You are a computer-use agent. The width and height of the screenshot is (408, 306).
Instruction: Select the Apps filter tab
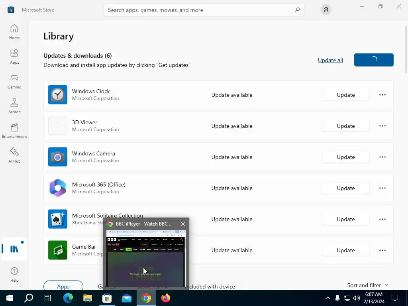pyautogui.click(x=63, y=286)
